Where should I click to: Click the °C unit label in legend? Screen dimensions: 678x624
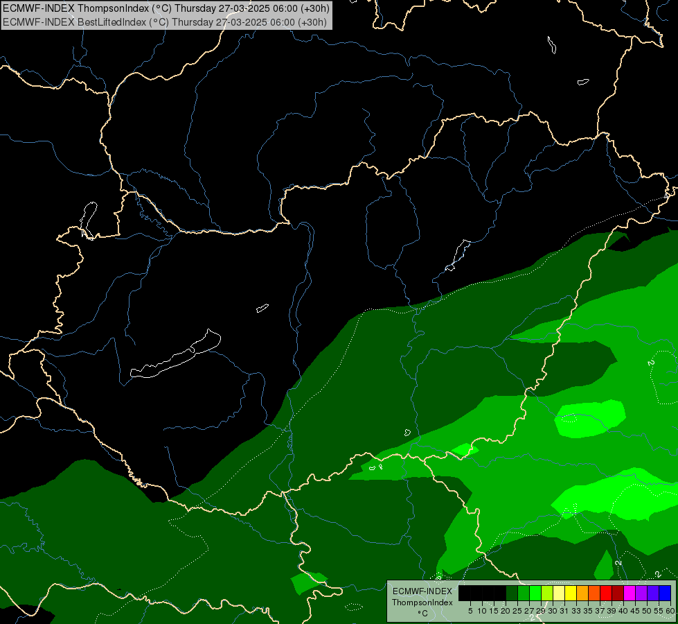coord(423,614)
